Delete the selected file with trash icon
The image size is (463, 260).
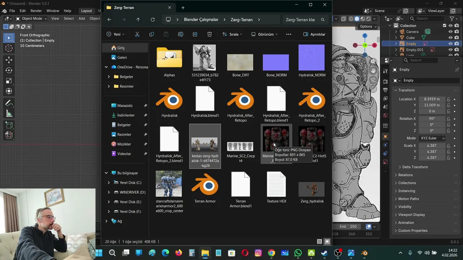[209, 34]
